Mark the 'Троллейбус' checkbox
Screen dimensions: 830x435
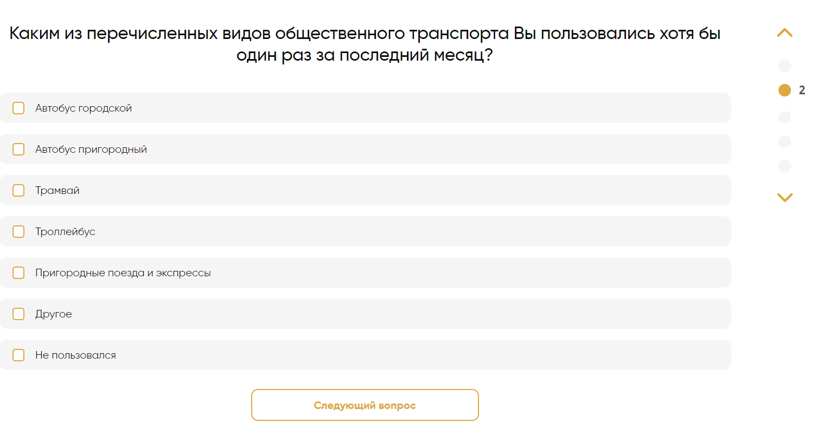(x=18, y=231)
